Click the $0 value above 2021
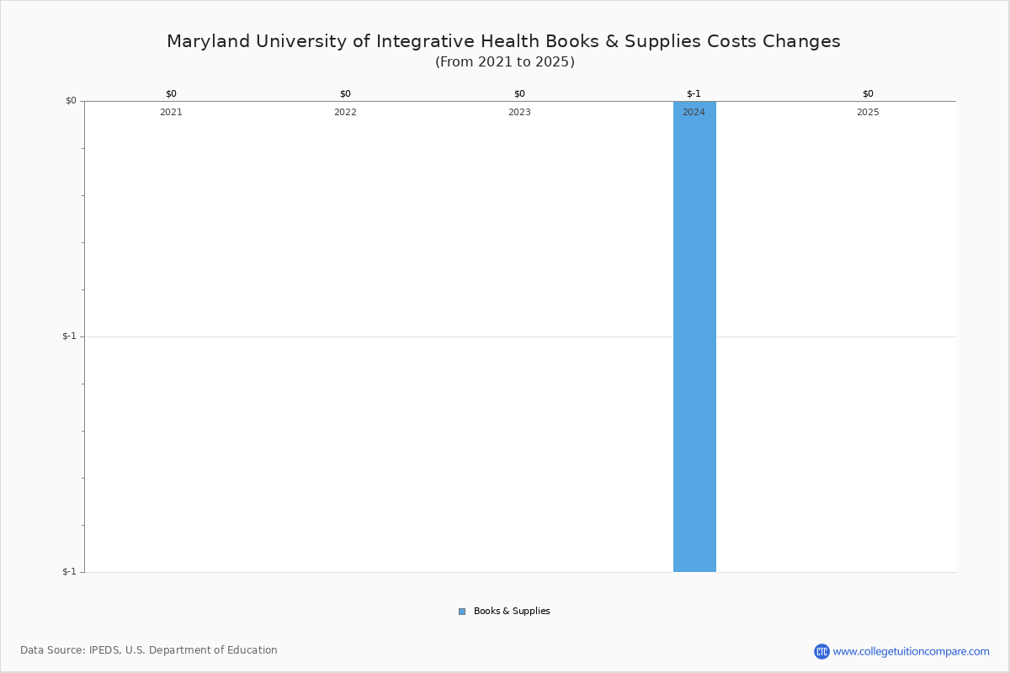 [172, 93]
